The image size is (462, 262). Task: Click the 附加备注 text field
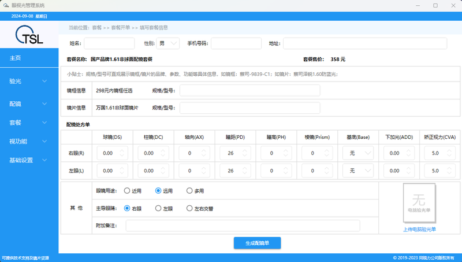click(x=243, y=226)
